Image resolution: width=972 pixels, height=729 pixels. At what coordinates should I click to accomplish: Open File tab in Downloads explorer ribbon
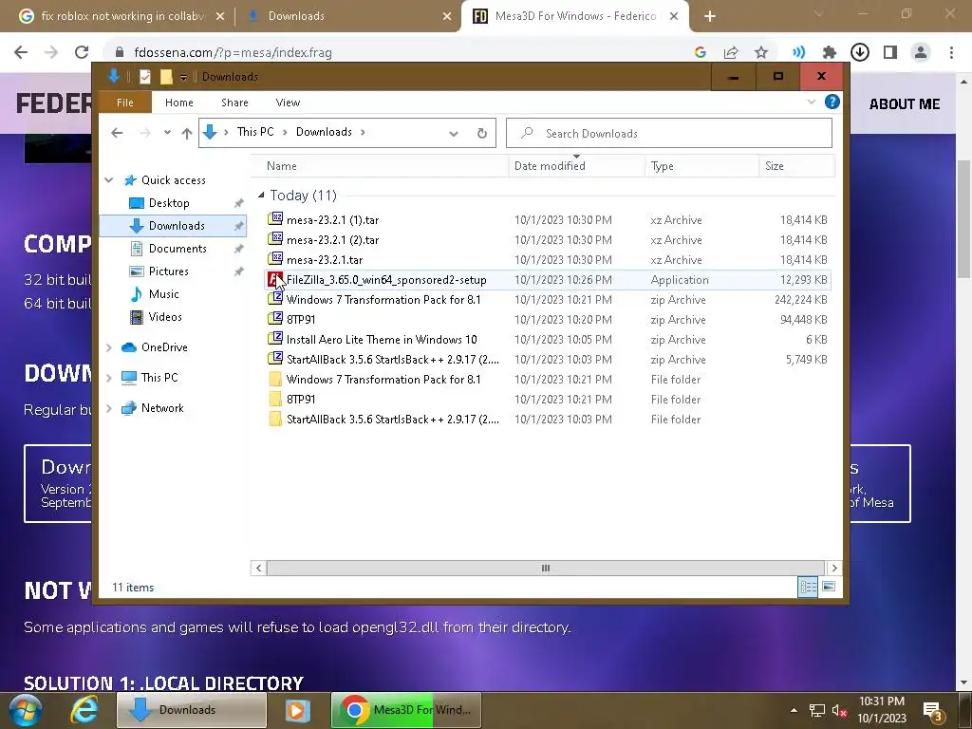coord(124,103)
